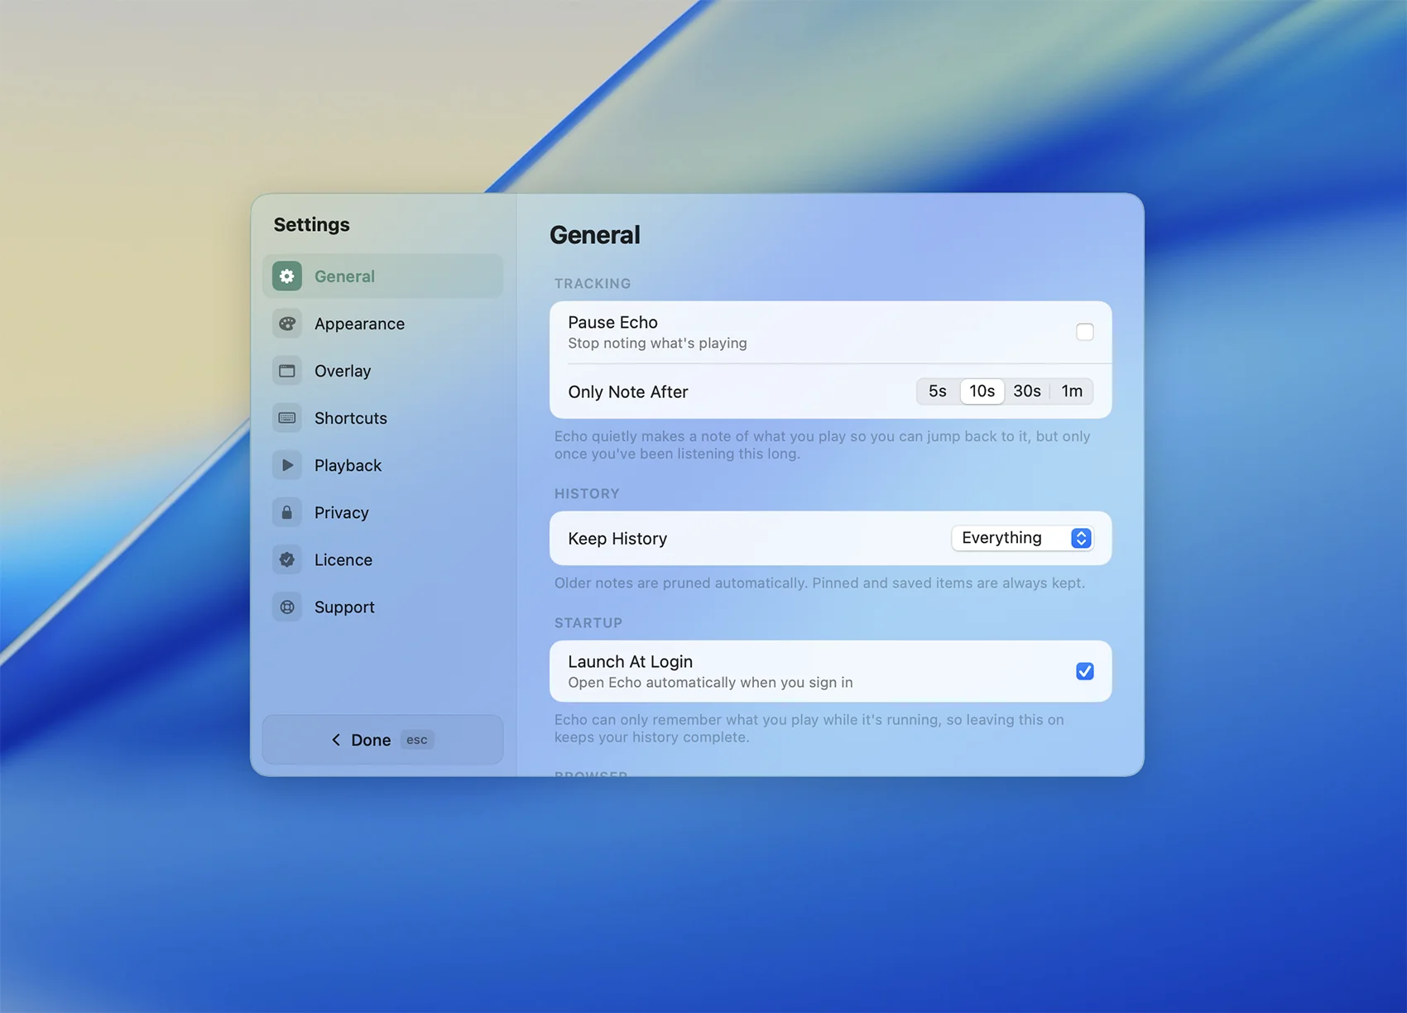
Task: Open the Keep History Everything dropdown
Action: (1023, 538)
